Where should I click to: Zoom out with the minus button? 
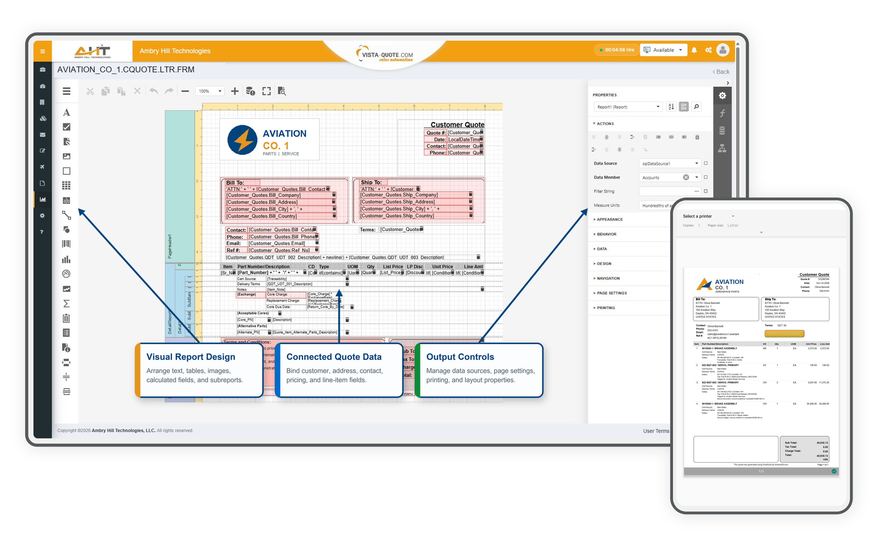pos(185,91)
